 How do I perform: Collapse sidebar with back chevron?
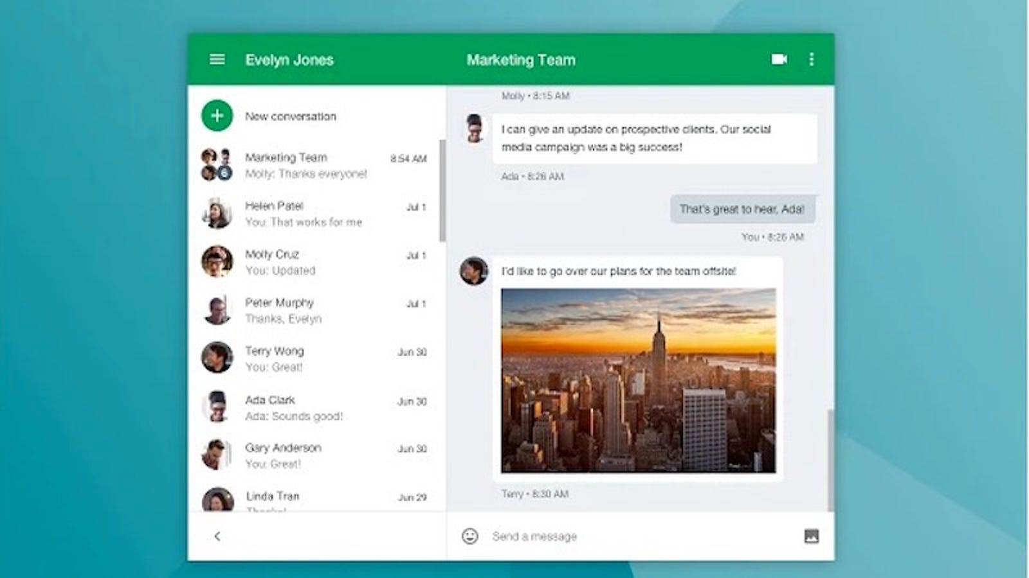click(217, 536)
